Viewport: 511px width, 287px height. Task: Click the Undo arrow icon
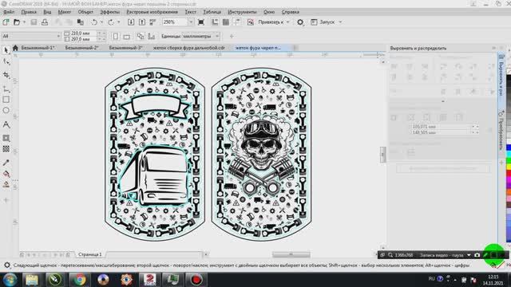point(94,22)
